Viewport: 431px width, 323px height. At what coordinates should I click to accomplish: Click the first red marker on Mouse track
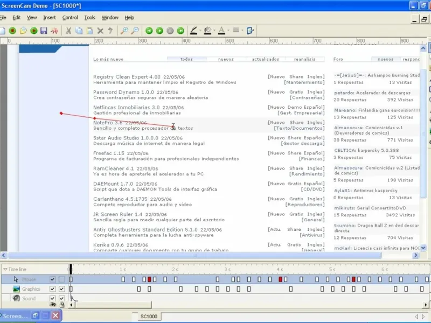coord(149,279)
